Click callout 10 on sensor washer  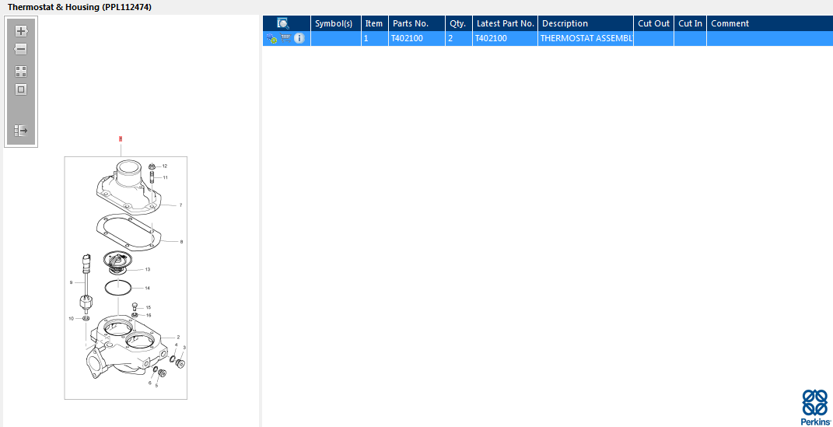[x=72, y=318]
